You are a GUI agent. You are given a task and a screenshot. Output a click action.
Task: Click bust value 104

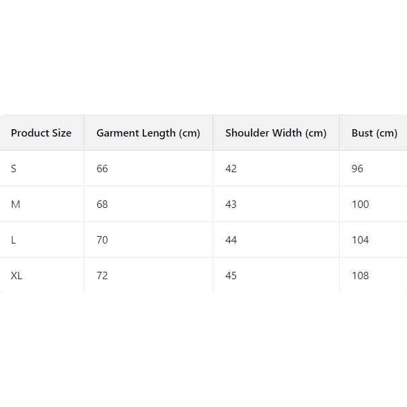[x=361, y=240]
